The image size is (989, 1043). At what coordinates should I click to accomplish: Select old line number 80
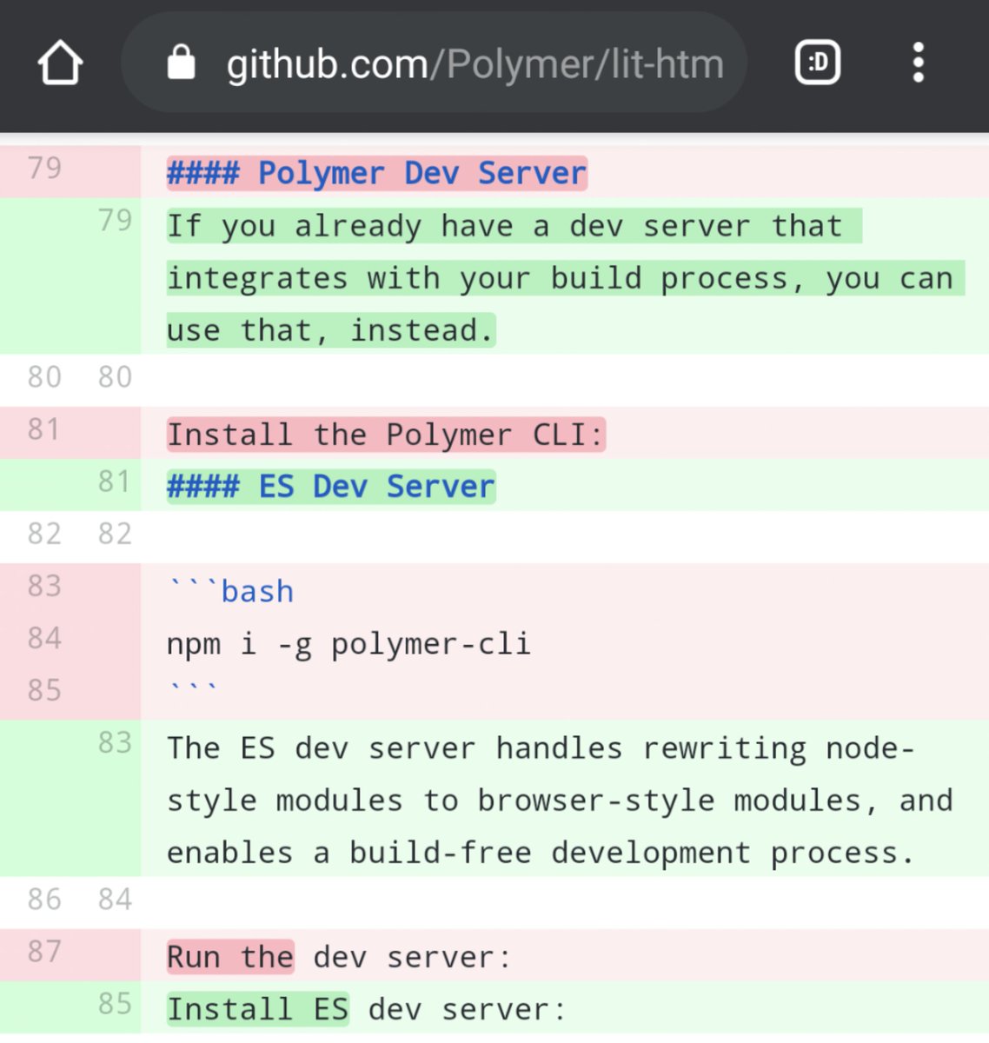point(44,376)
